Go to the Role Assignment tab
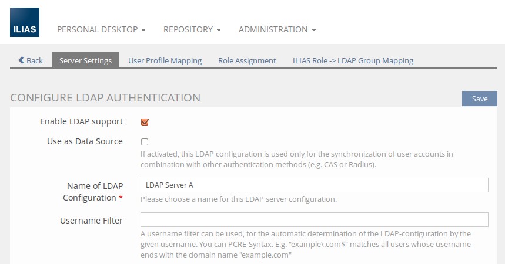This screenshot has width=505, height=264. 247,60
